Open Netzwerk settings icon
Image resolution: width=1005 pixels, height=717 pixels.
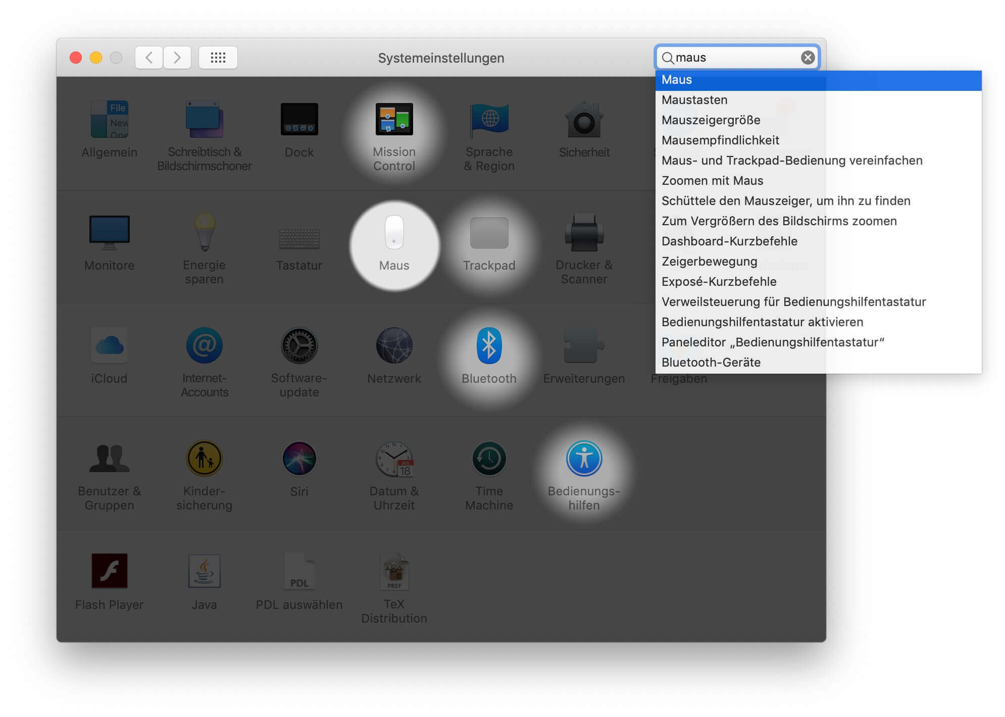(x=394, y=346)
